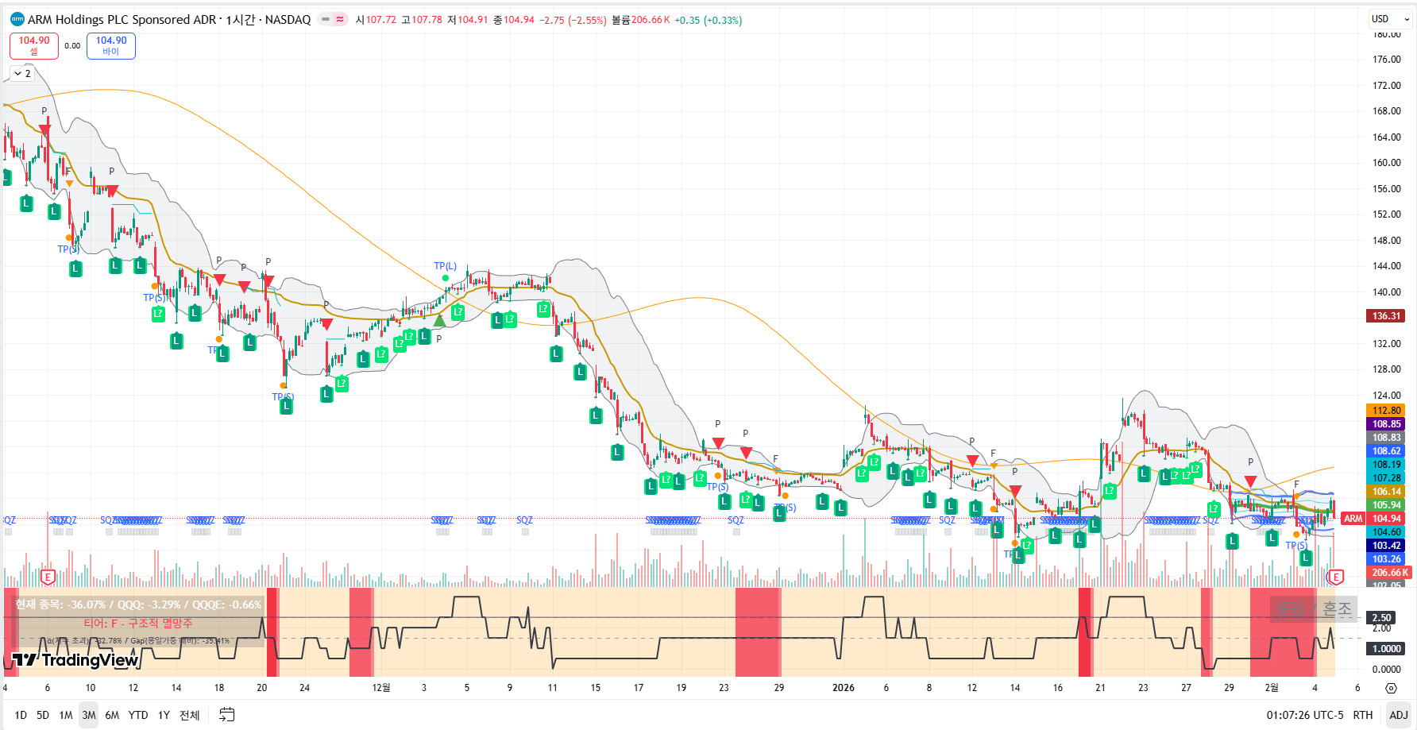Viewport: 1417px width, 730px height.
Task: Select the 1Y time range
Action: tap(164, 715)
